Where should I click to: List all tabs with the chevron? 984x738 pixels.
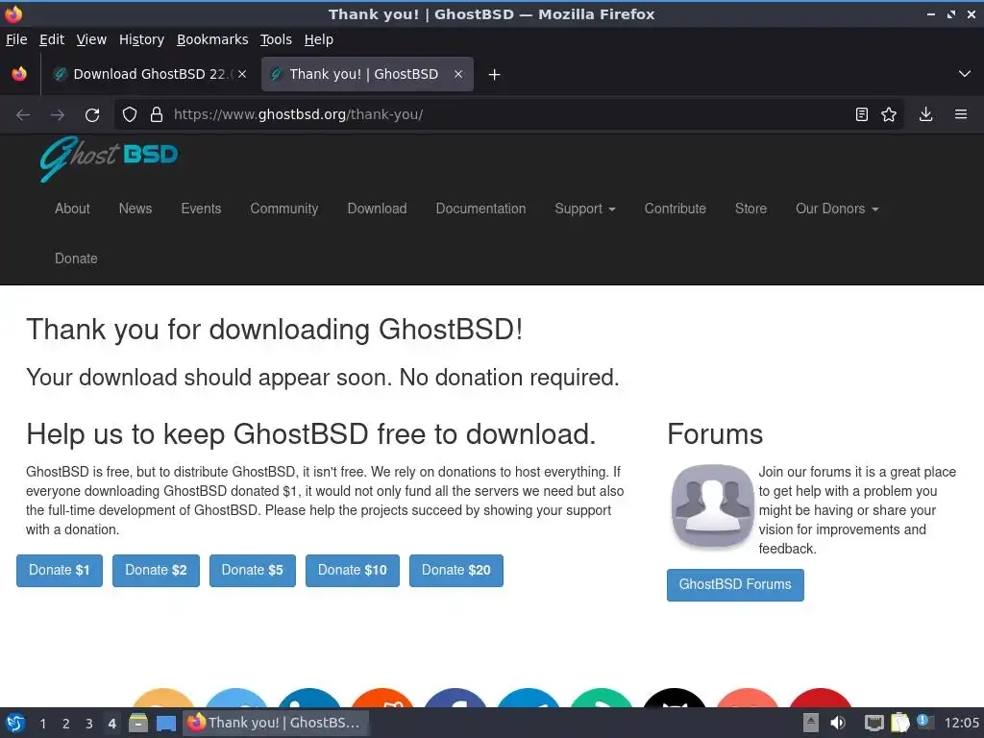tap(965, 74)
